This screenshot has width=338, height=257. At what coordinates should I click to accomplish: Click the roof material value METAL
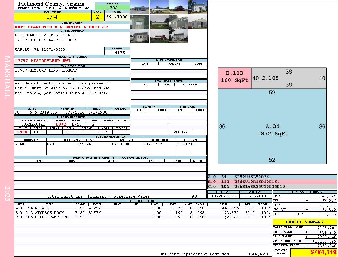[85, 144]
